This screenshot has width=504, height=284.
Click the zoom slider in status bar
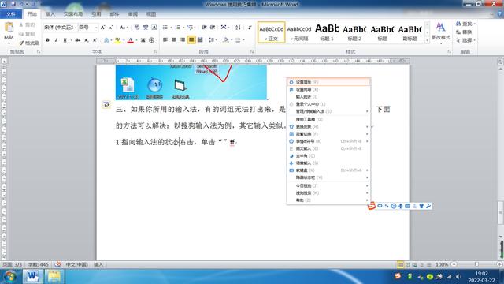476,264
